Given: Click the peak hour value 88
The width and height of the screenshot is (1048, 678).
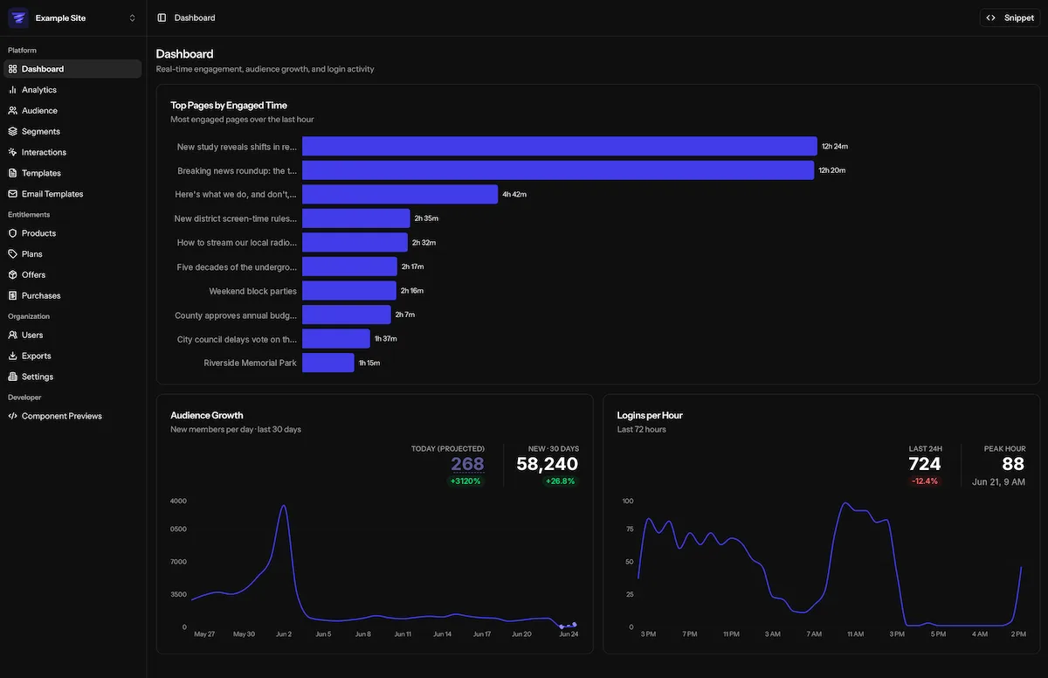Looking at the screenshot, I should coord(1013,464).
